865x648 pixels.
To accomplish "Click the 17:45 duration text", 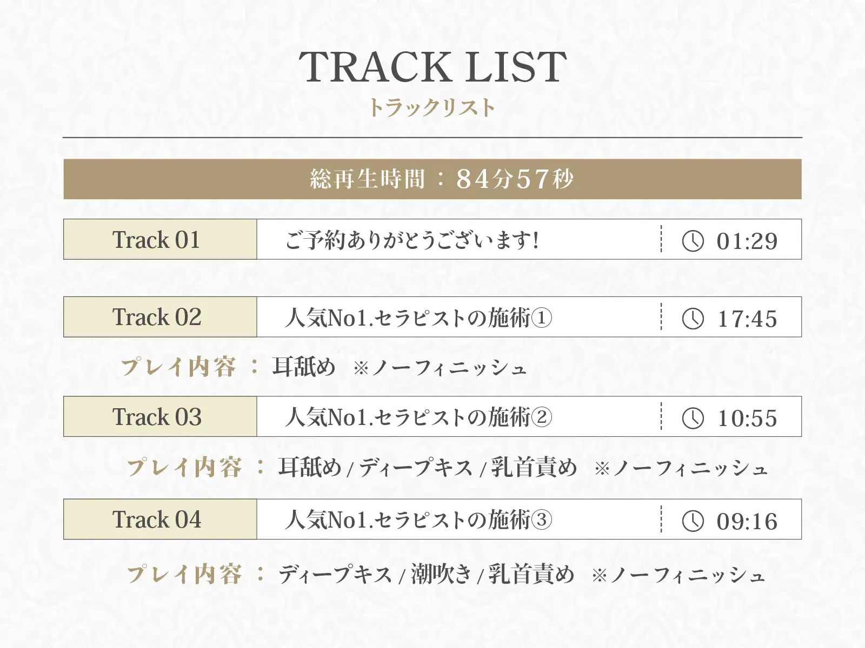I will (747, 319).
